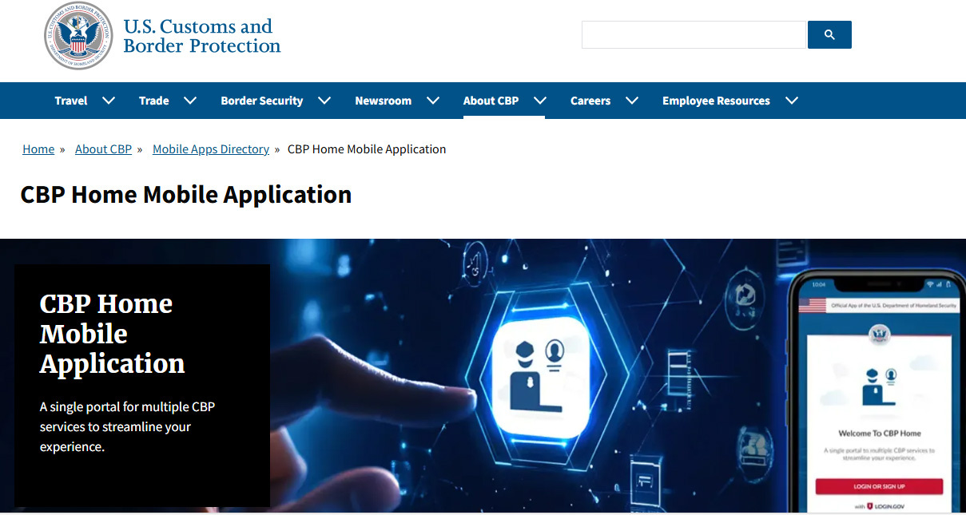The height and width of the screenshot is (515, 966).
Task: Click the CBP Home Mobile Application black box heading
Action: pyautogui.click(x=113, y=334)
